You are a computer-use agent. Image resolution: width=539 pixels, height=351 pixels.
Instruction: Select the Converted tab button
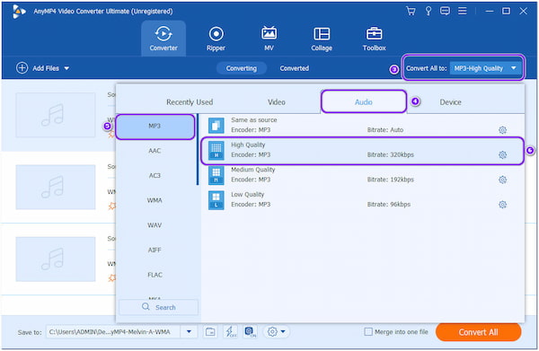tap(295, 68)
